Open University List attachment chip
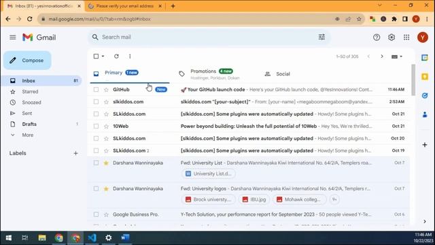This screenshot has height=245, width=435. (209, 174)
